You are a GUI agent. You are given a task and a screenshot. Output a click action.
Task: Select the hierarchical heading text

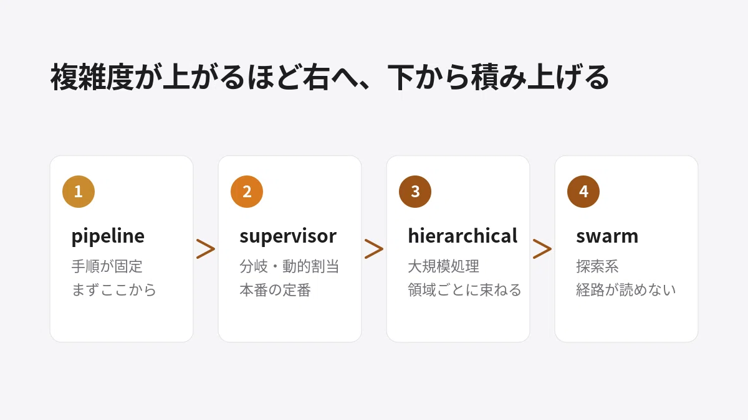463,236
